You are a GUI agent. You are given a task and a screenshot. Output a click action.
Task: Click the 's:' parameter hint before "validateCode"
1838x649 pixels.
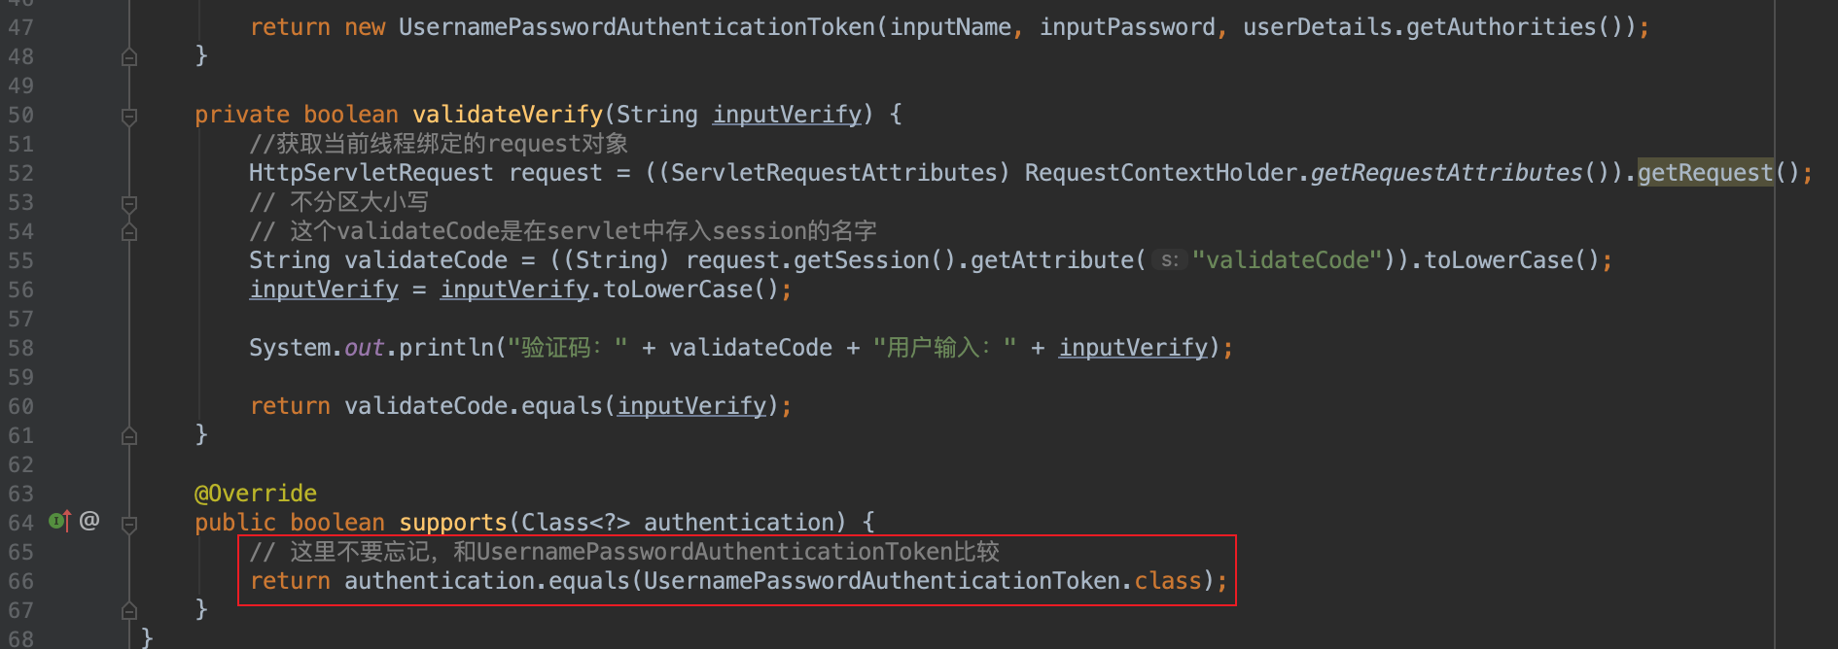[x=1169, y=260]
